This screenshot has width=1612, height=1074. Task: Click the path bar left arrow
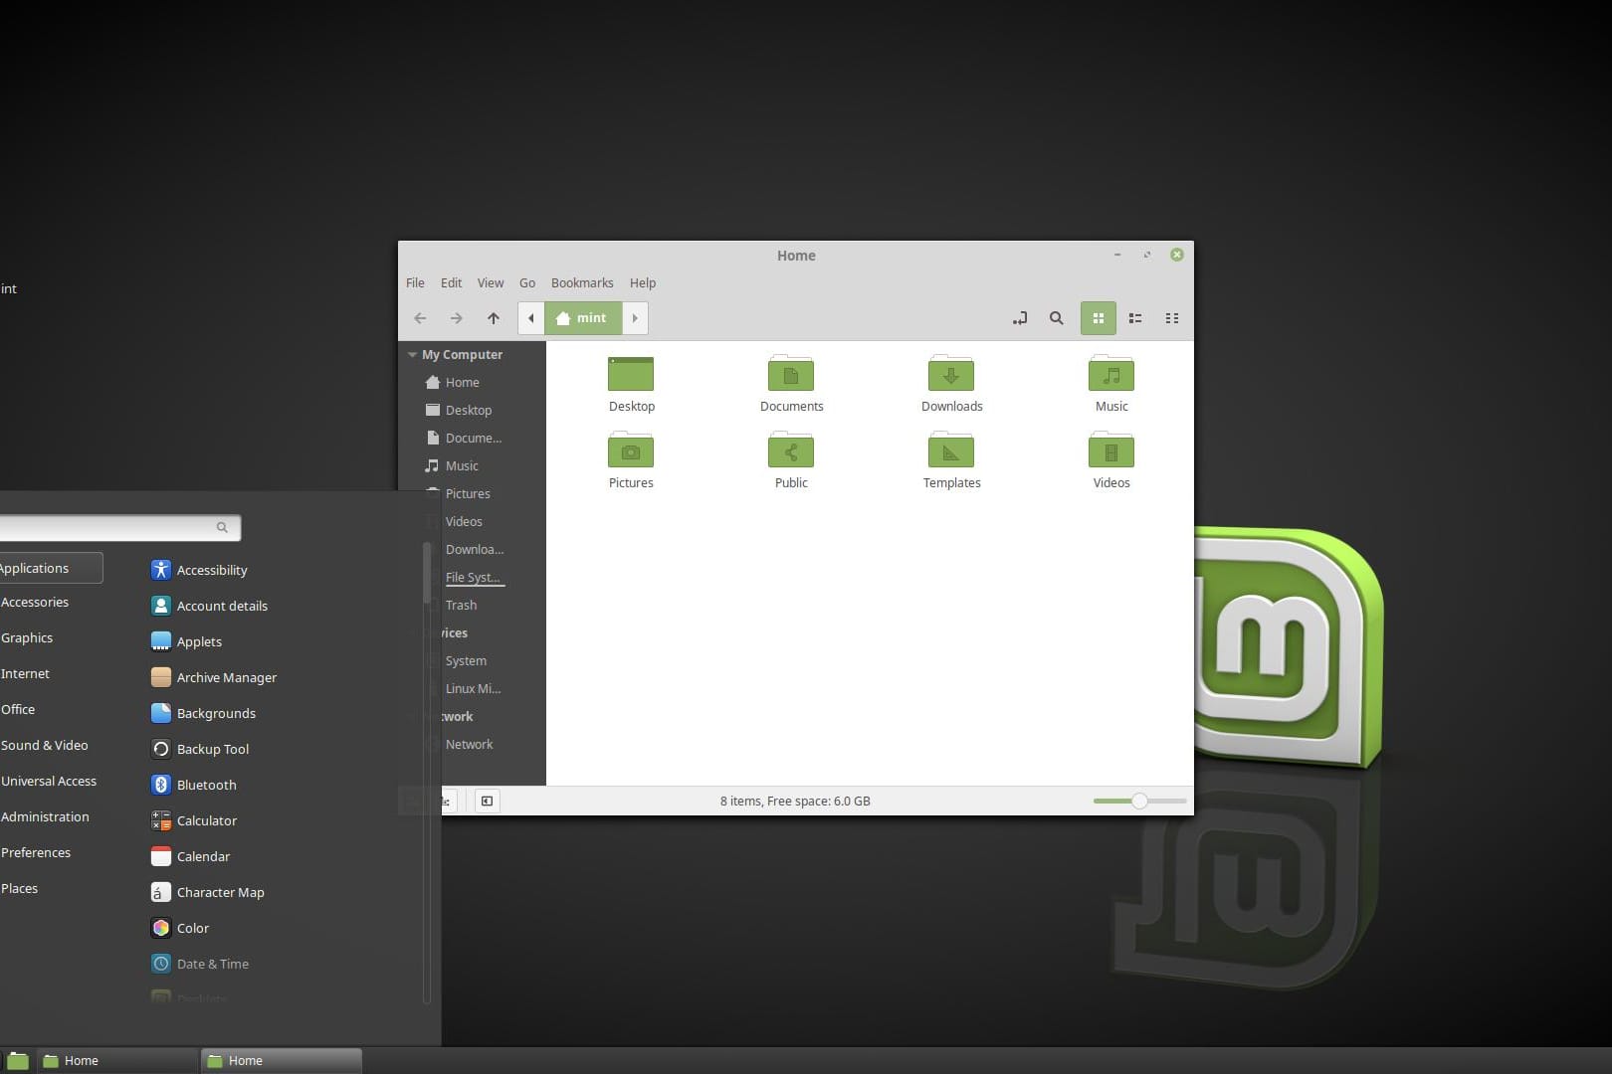click(x=531, y=318)
